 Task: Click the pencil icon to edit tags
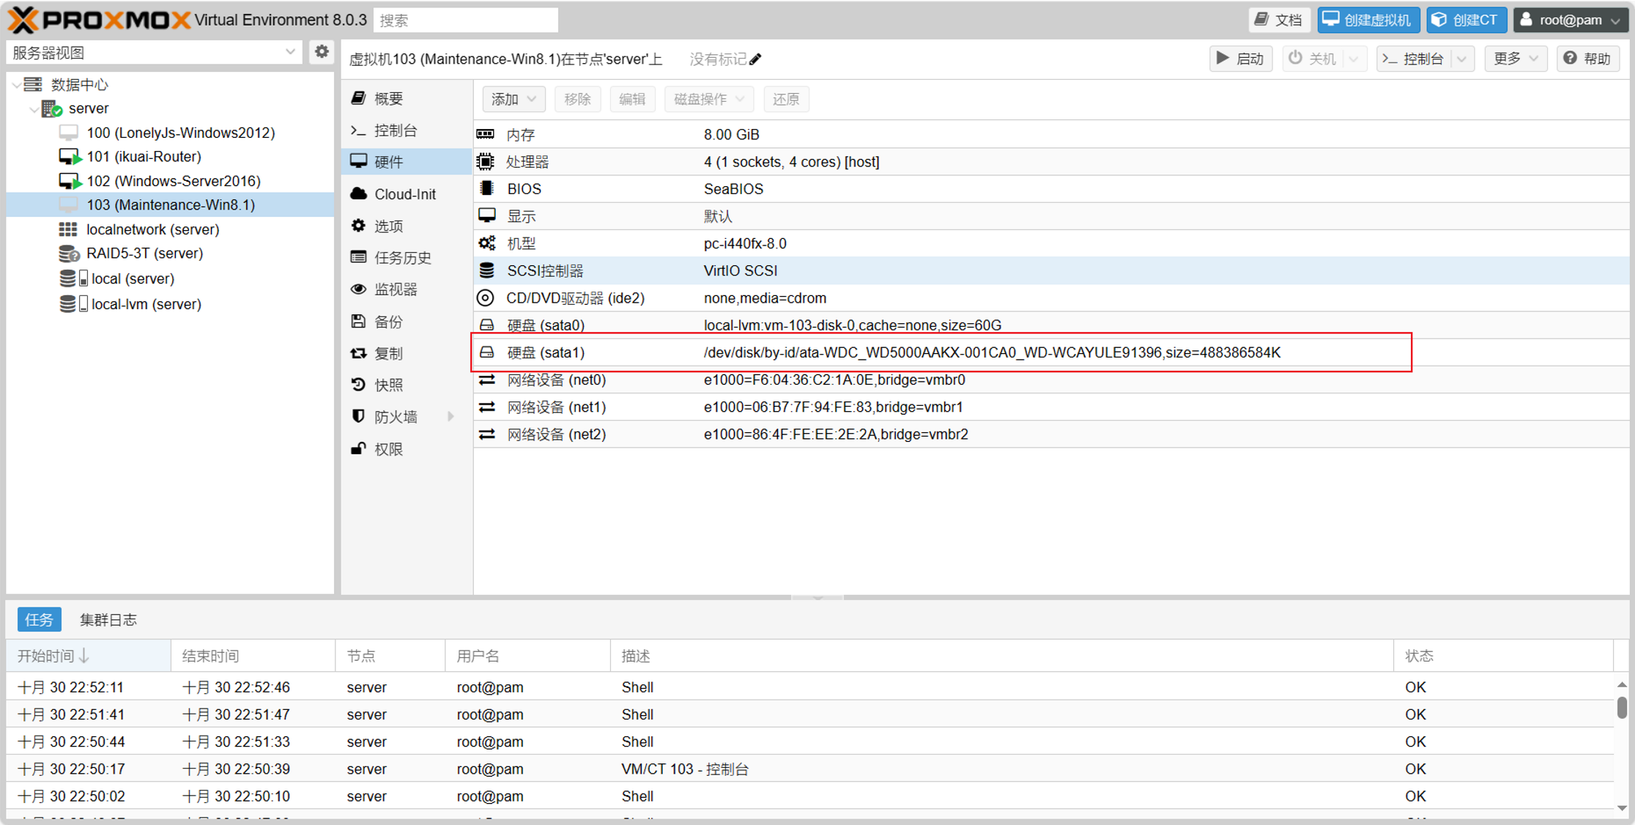tap(756, 59)
